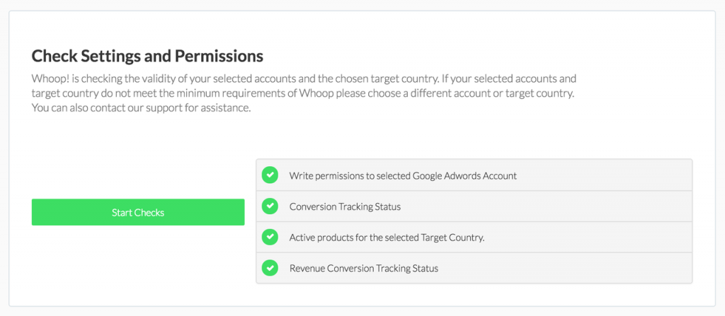Click the green check beside Active products
Image resolution: width=725 pixels, height=316 pixels.
(x=270, y=237)
